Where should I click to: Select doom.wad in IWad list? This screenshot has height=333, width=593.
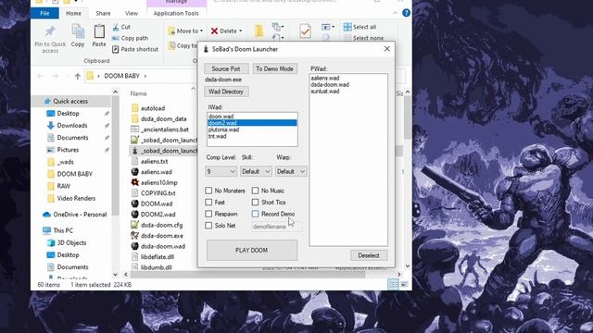[x=252, y=117]
